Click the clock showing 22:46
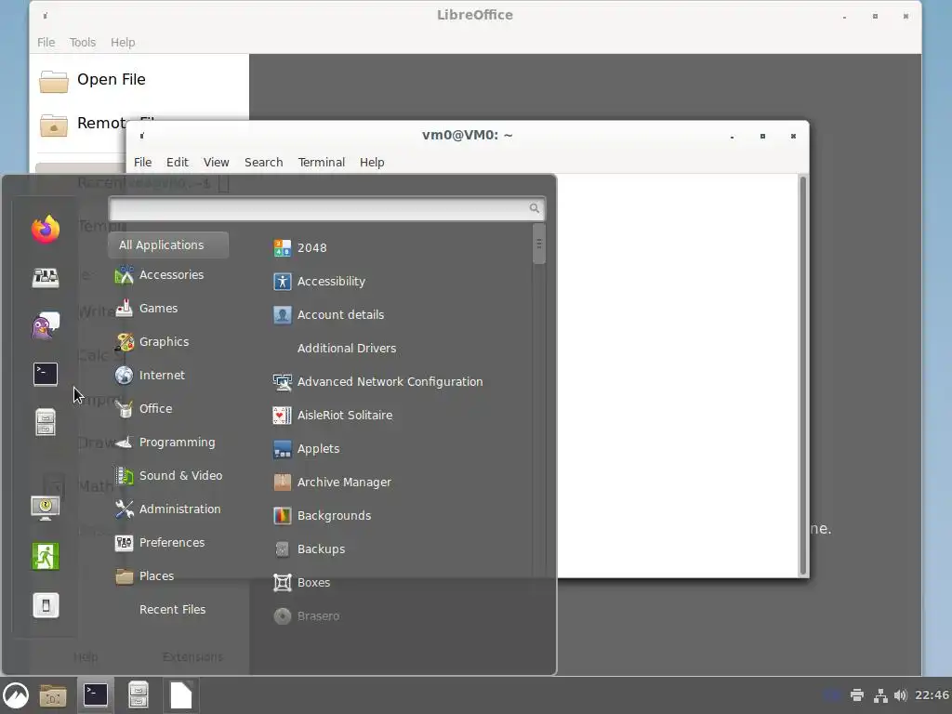This screenshot has width=952, height=714. point(932,695)
